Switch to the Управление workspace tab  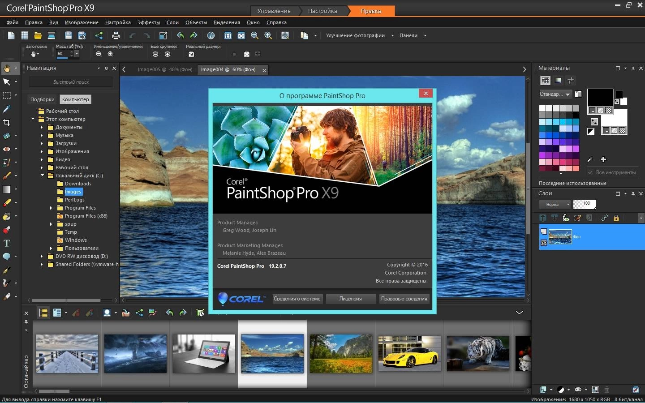pyautogui.click(x=274, y=11)
